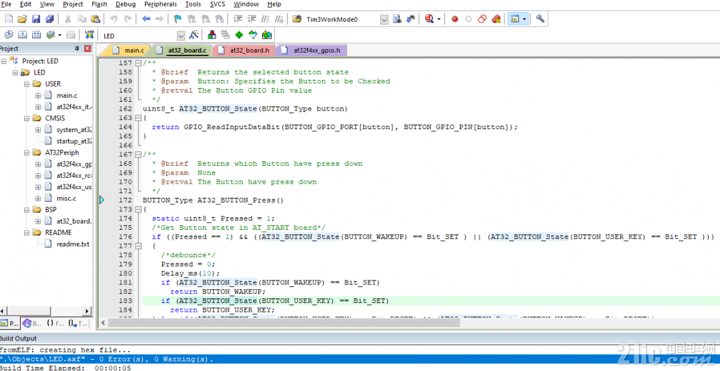720x371 pixels.
Task: Click the Translate current file icon
Action: (9, 35)
